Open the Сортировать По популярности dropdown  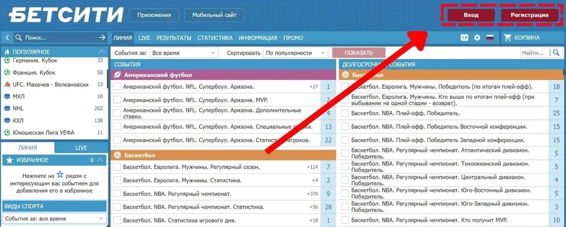(x=296, y=53)
